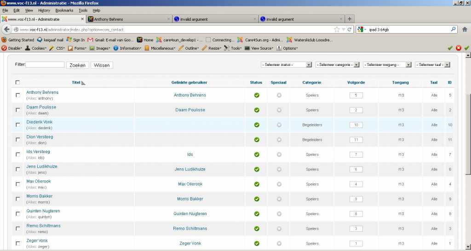Open the Jens Ludikhuize contact link
Screen dimensions: 471x251
(x=42, y=166)
